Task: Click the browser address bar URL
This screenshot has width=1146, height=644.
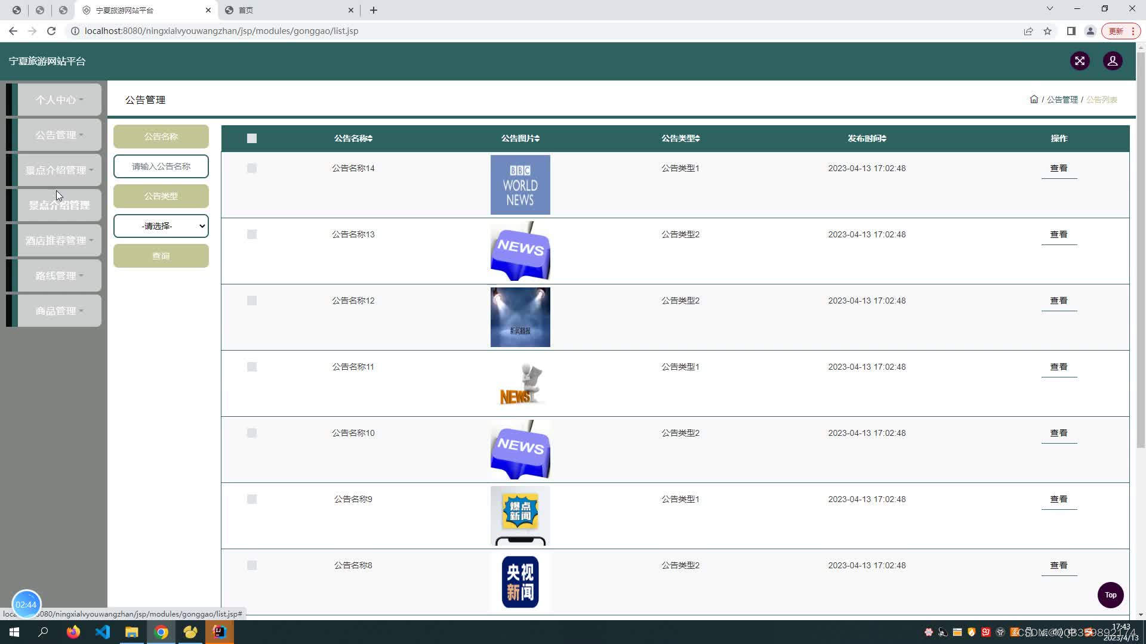Action: [x=221, y=31]
